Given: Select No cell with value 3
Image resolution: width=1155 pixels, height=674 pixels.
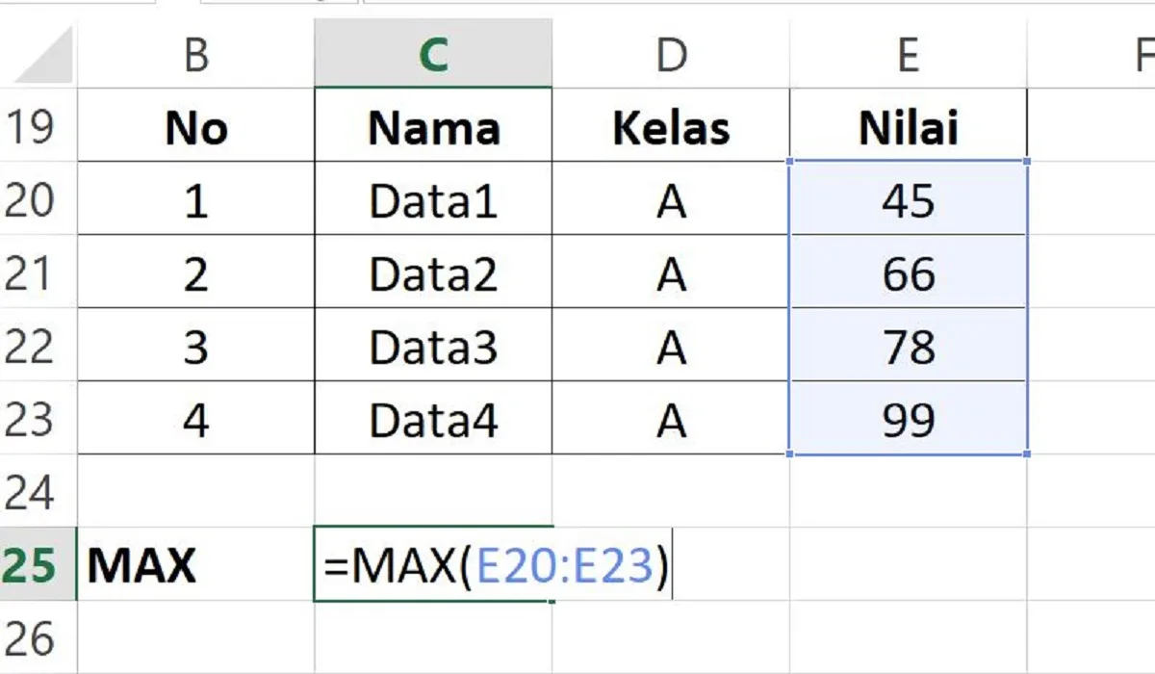Looking at the screenshot, I should coord(196,346).
